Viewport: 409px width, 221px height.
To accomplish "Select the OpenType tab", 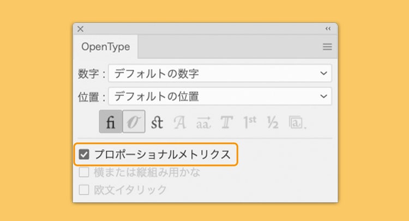I will pyautogui.click(x=106, y=47).
